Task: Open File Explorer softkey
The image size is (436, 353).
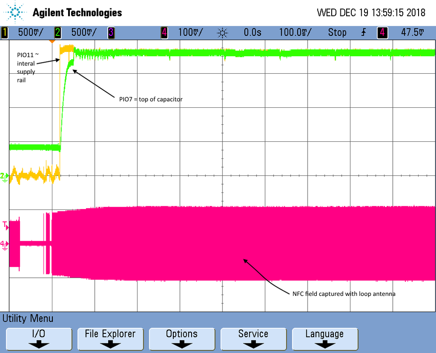Action: (x=110, y=339)
